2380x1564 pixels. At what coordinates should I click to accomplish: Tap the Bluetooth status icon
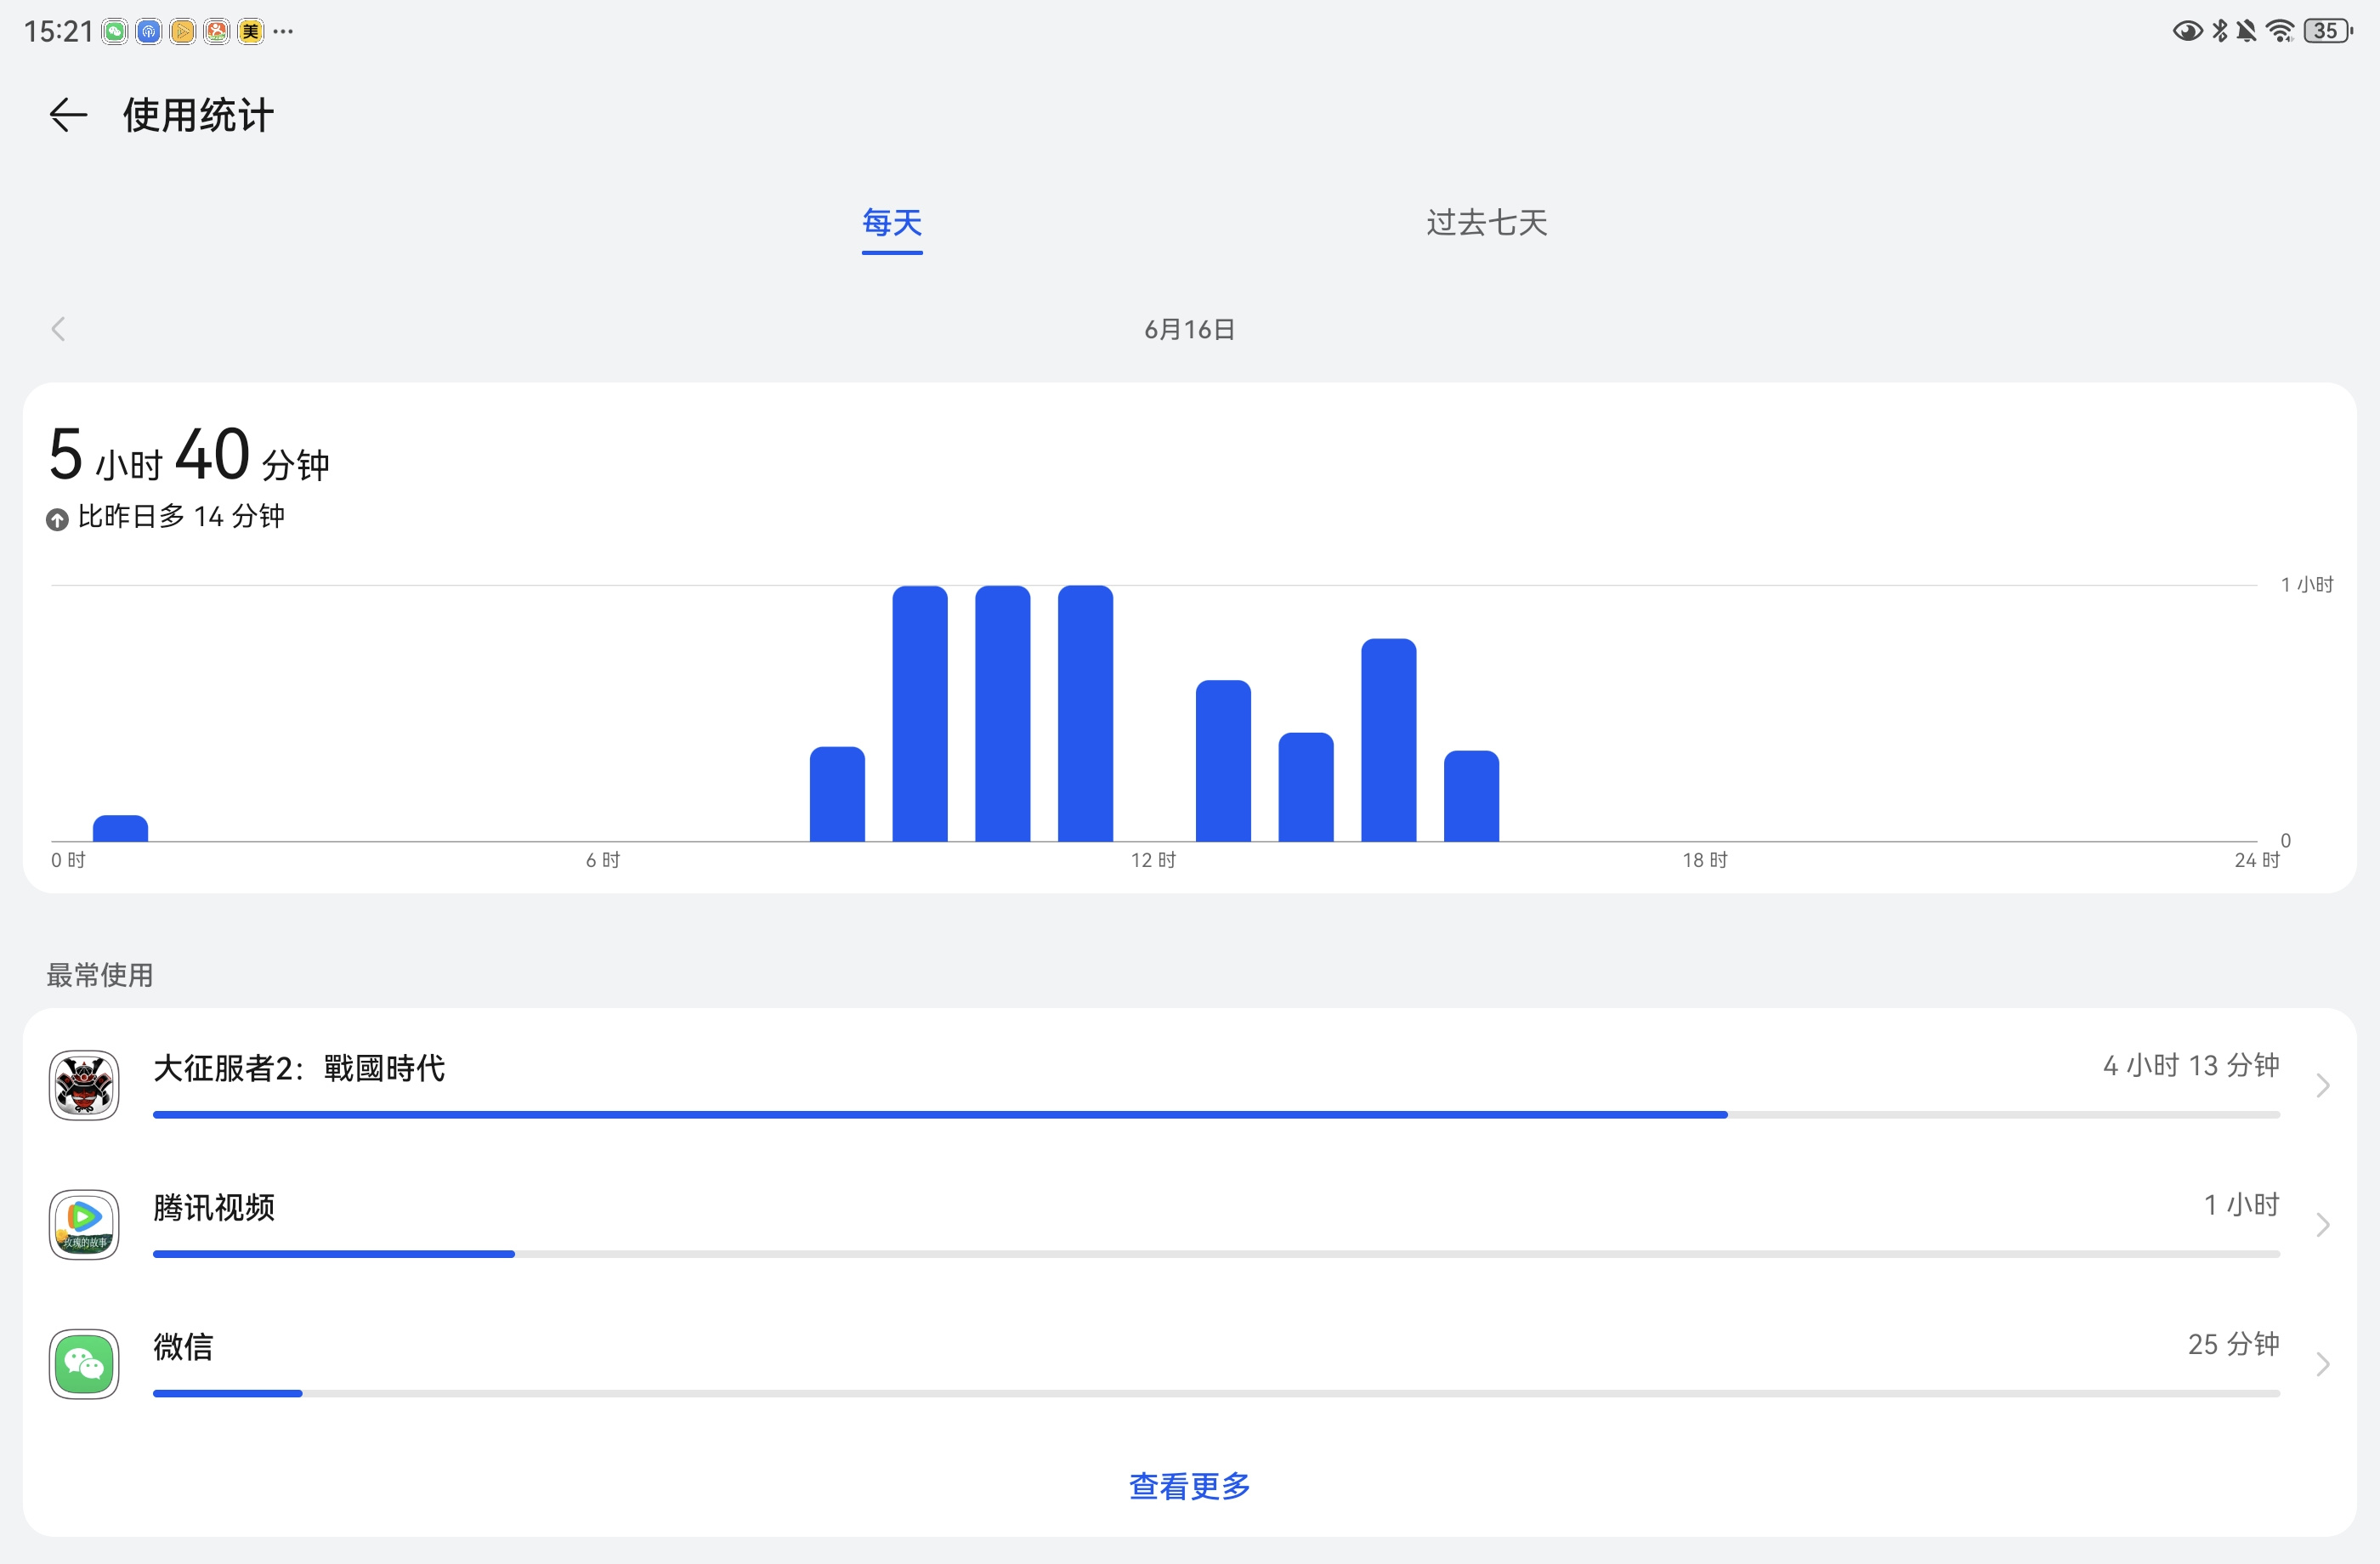(x=2220, y=31)
